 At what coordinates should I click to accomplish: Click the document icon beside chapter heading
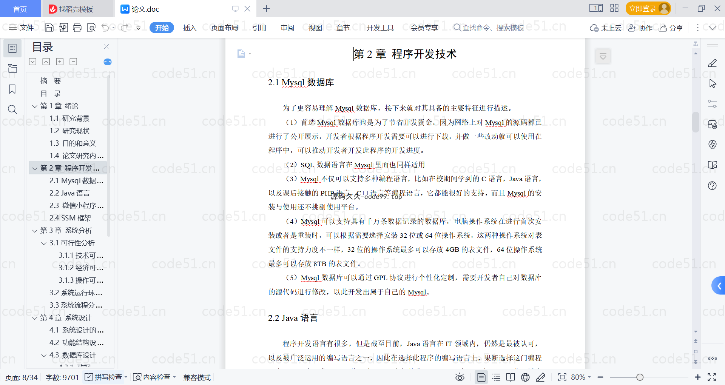241,54
